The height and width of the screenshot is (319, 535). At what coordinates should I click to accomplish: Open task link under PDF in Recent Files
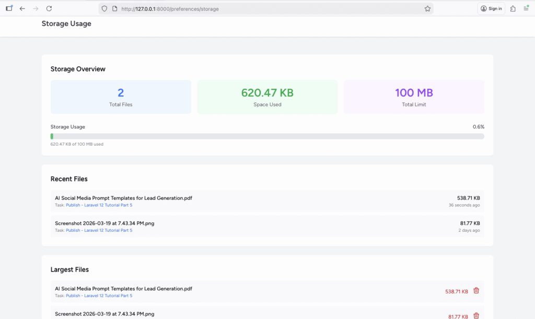point(99,205)
